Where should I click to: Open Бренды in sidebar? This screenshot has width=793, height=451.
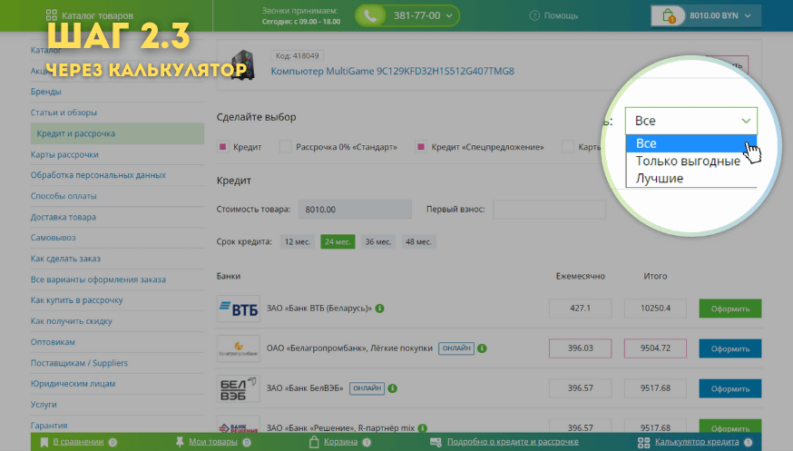[x=45, y=92]
